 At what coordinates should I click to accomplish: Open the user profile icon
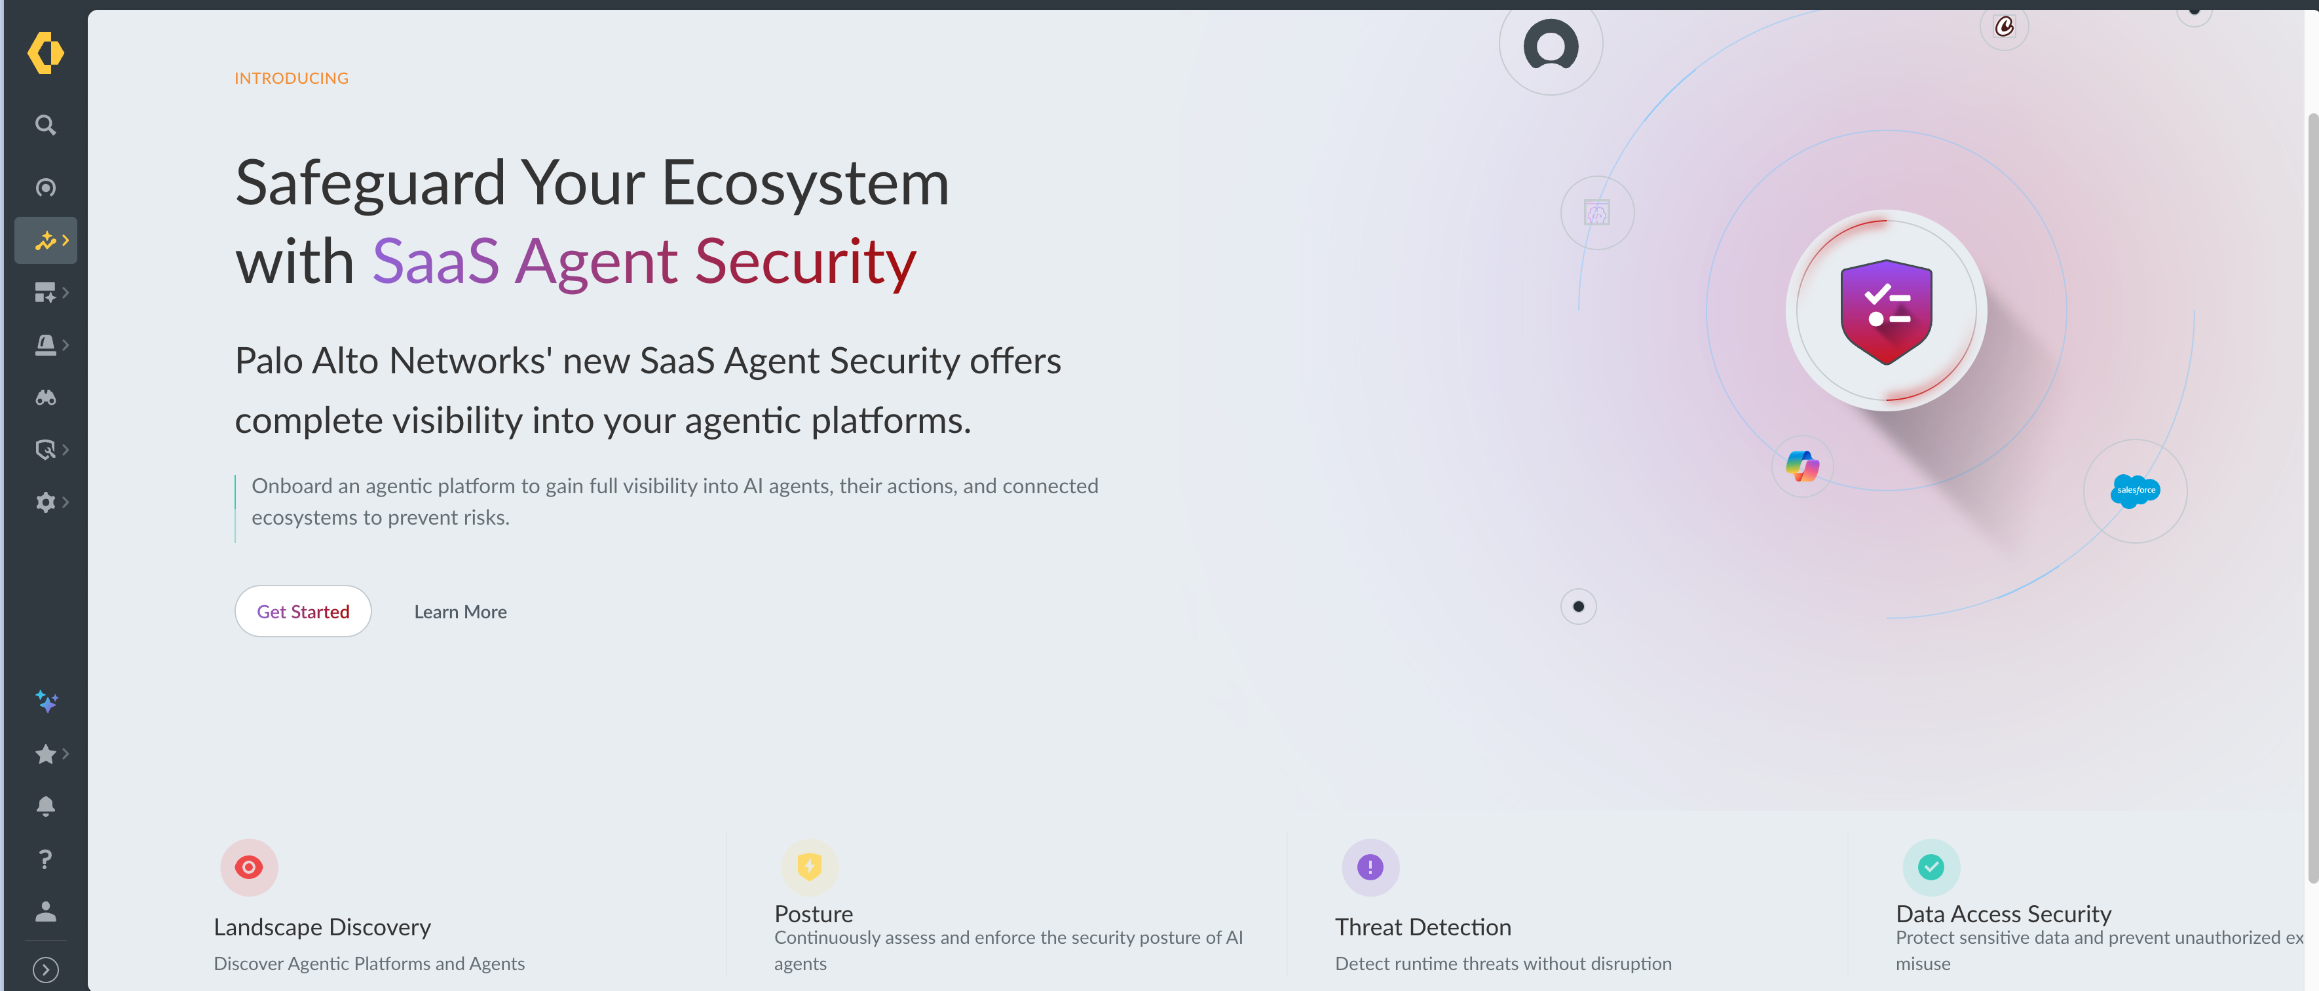click(45, 912)
